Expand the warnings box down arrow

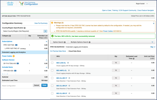coord(153,24)
